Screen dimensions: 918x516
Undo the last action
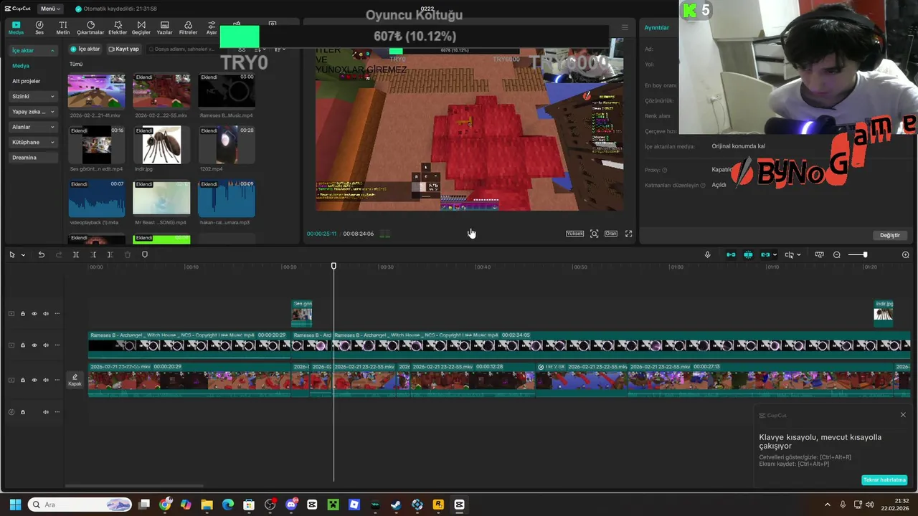click(42, 255)
